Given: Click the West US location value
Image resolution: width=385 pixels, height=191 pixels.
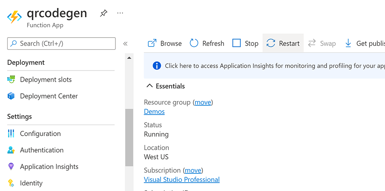Looking at the screenshot, I should point(156,157).
